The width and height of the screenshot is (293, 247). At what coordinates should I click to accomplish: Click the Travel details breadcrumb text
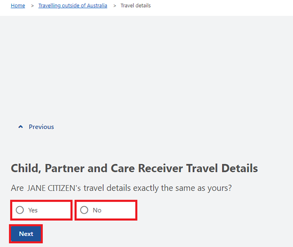point(136,5)
